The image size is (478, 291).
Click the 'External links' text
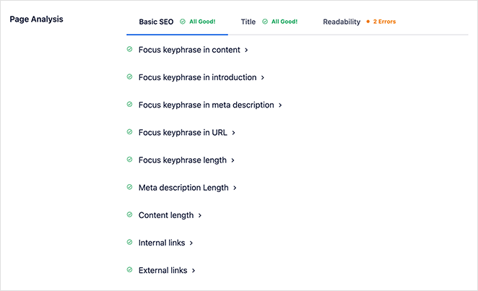point(163,270)
